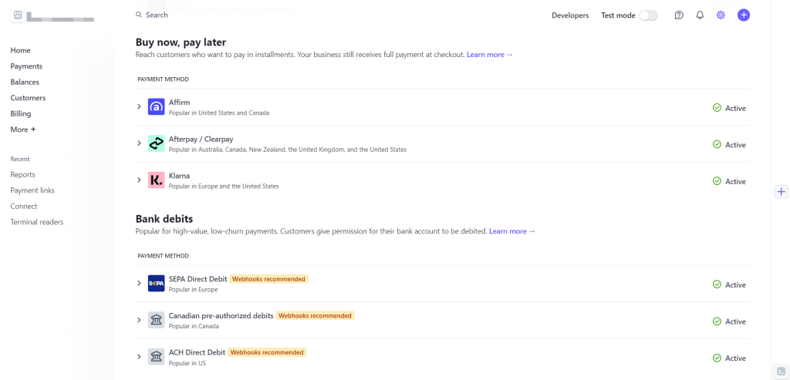790x380 pixels.
Task: Open the help question mark icon
Action: pos(679,15)
